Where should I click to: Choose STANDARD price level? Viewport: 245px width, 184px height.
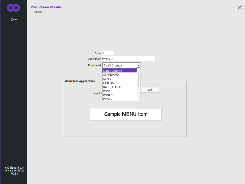pyautogui.click(x=120, y=75)
